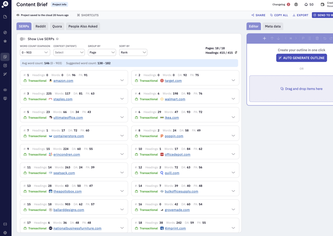Expand the erincondren.com result card
The height and width of the screenshot is (236, 333).
122,154
